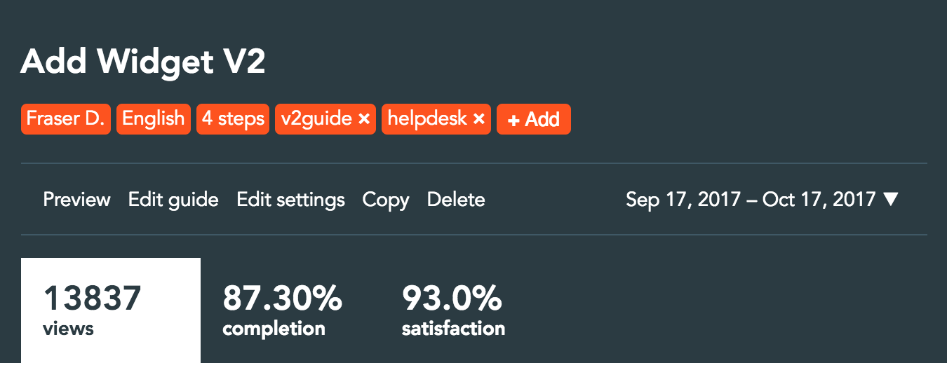
Task: Go to Edit settings
Action: (290, 200)
